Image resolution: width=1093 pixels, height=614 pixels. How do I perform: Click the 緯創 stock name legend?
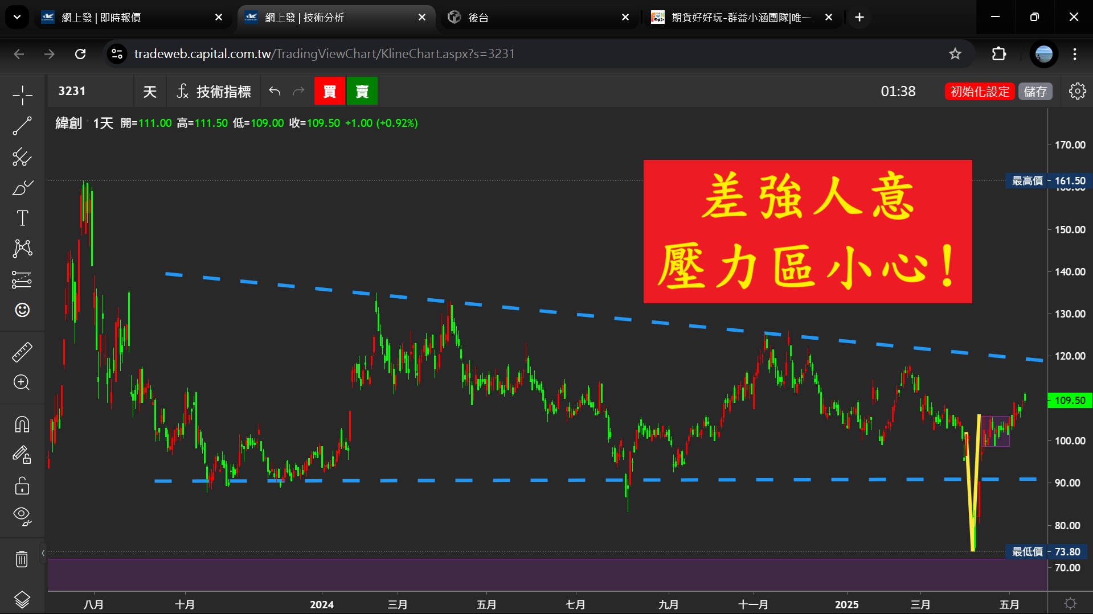click(x=68, y=123)
